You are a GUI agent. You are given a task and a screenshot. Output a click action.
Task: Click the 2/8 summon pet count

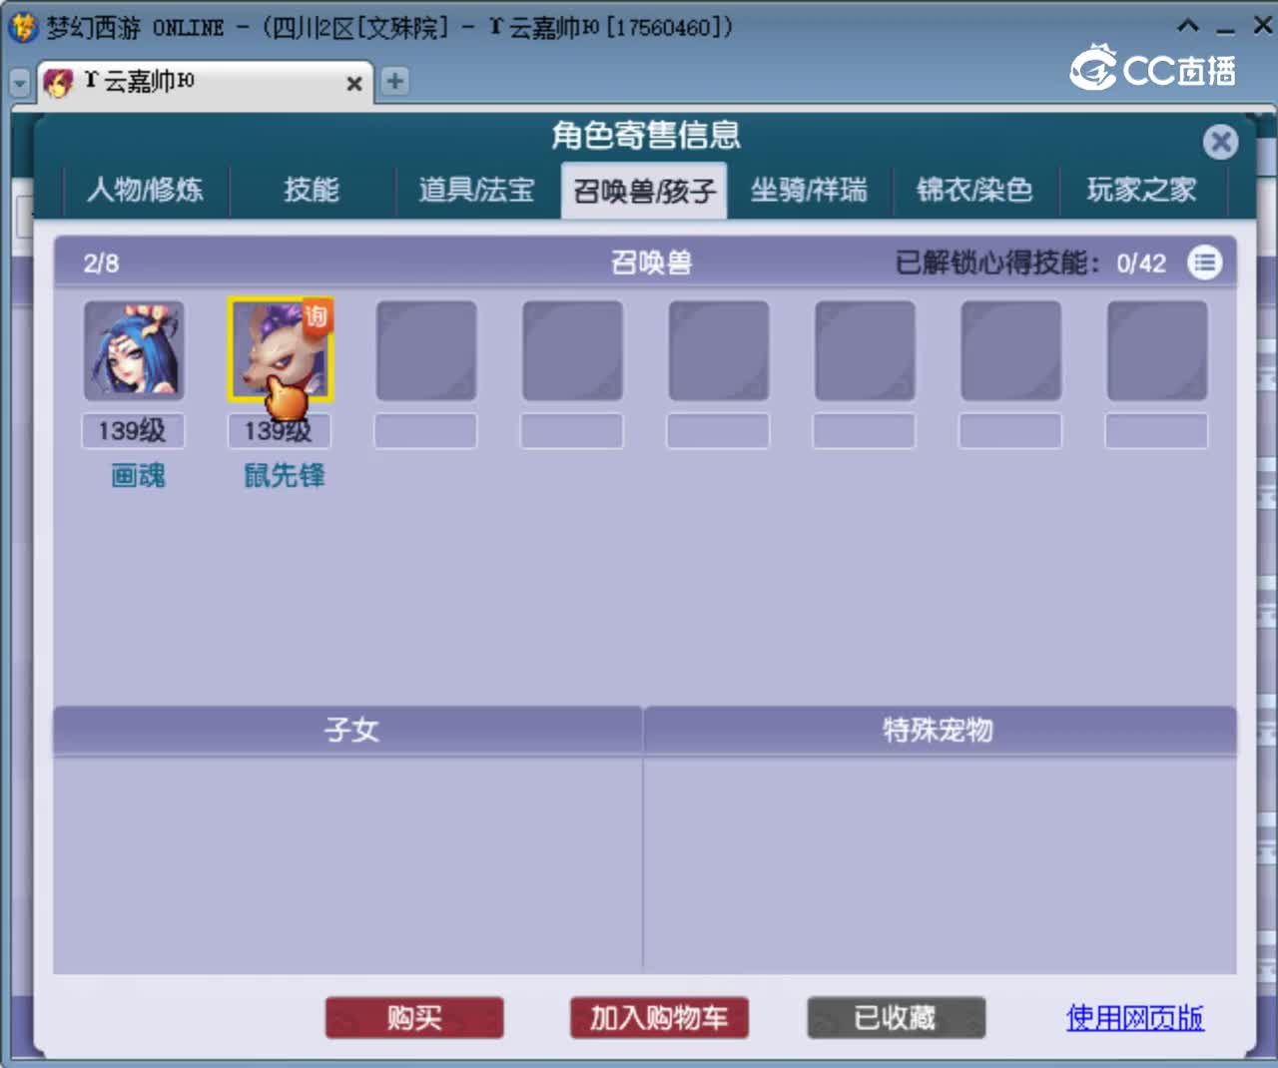coord(101,264)
